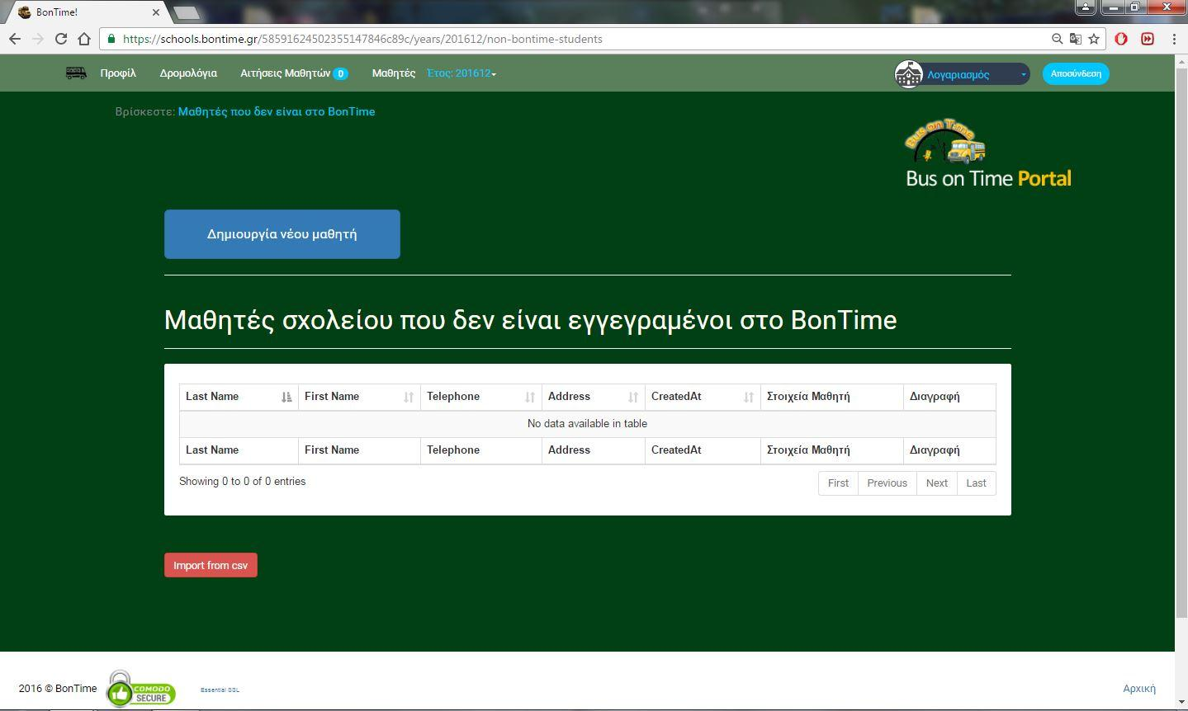The height and width of the screenshot is (711, 1188).
Task: Sort by First Name column arrows
Action: pos(409,397)
